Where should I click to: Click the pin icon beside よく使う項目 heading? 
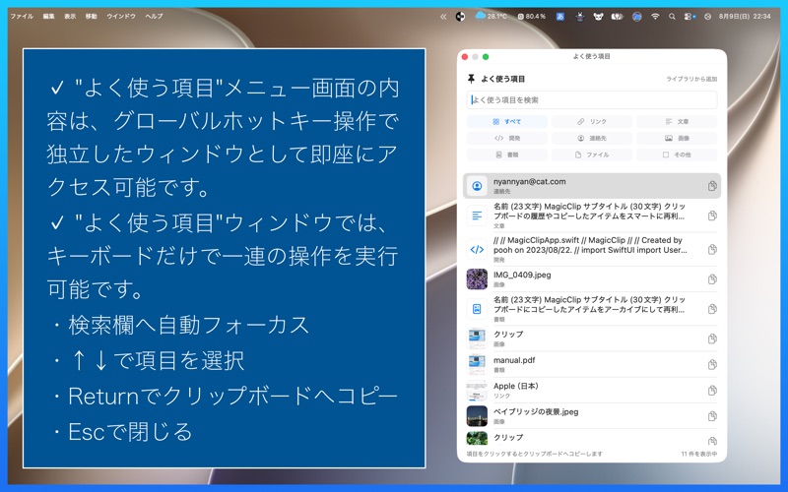point(471,79)
